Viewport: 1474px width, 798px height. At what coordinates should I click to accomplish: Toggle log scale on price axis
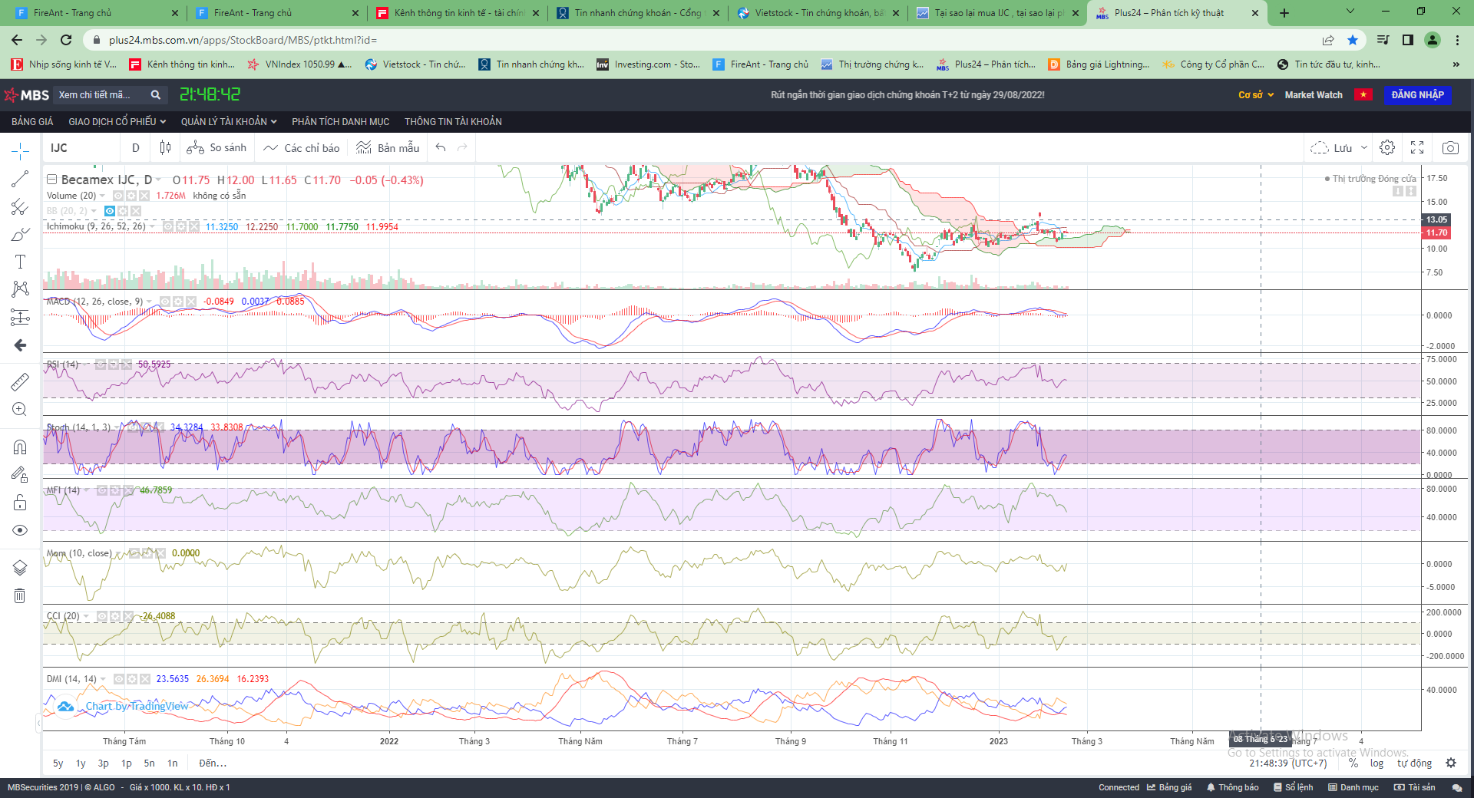[x=1377, y=763]
